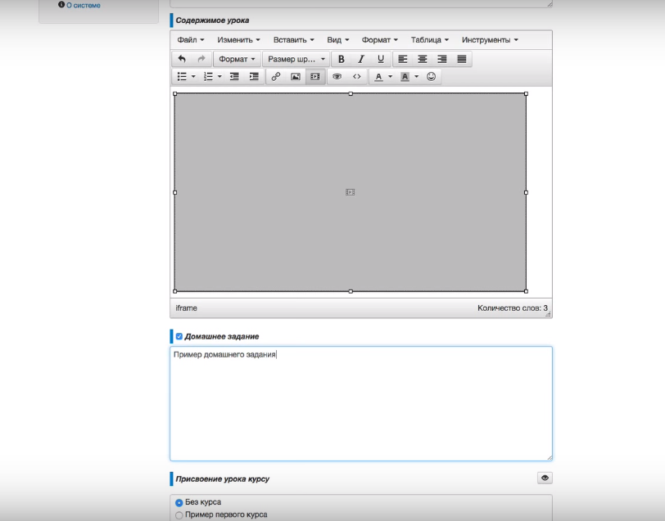Toggle bold formatting

coord(341,59)
